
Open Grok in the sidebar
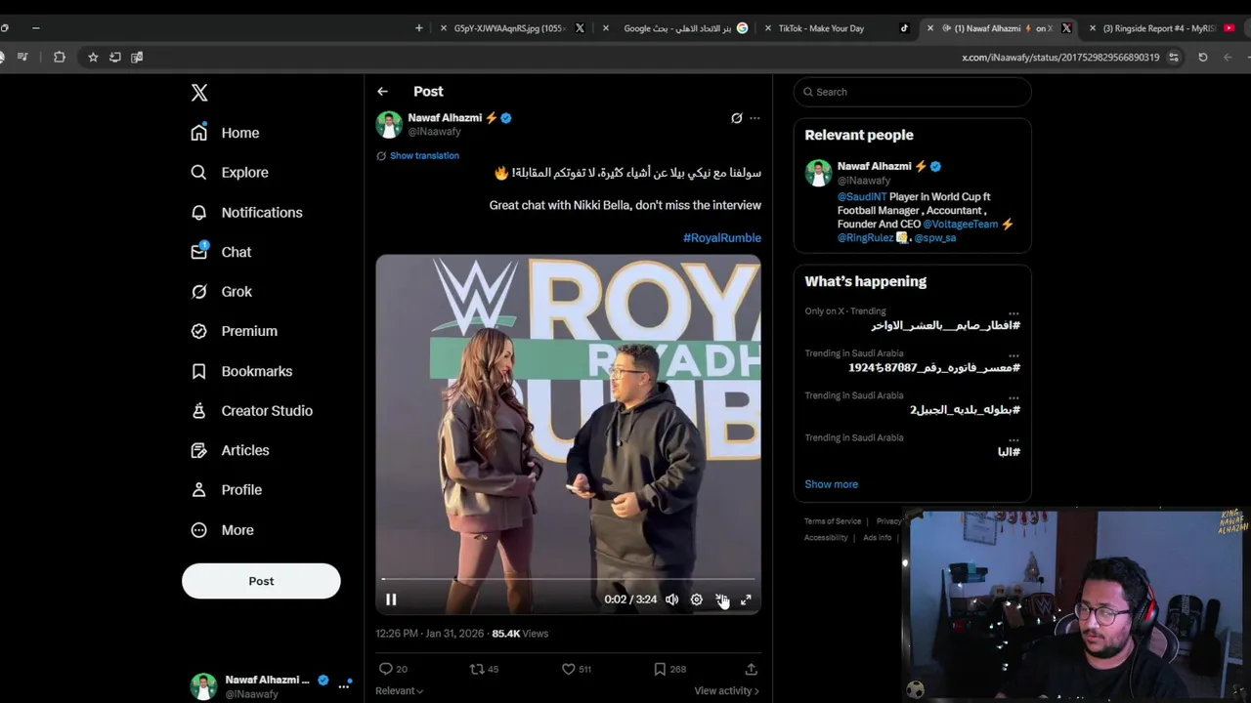coord(222,291)
